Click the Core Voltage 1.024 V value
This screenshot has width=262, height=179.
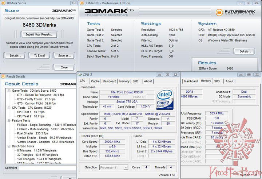[x=145, y=107]
